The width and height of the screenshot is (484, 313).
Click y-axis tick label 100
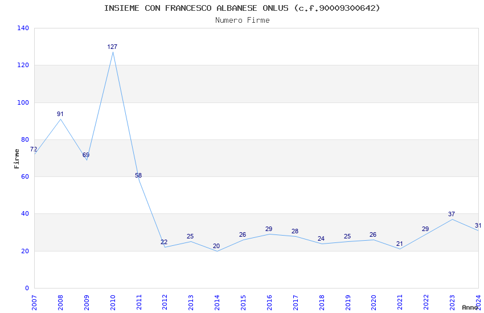(x=23, y=102)
